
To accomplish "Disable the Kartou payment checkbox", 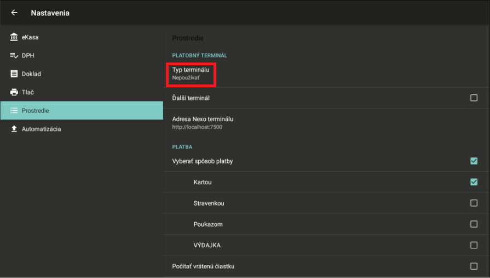I will coord(474,182).
